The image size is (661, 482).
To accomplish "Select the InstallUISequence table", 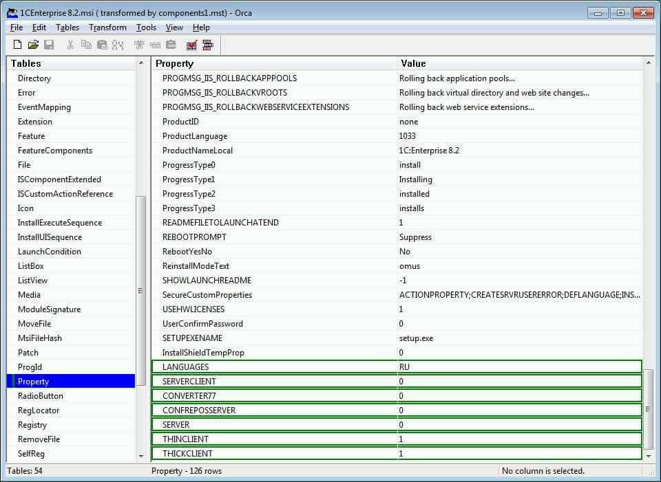I will (50, 237).
